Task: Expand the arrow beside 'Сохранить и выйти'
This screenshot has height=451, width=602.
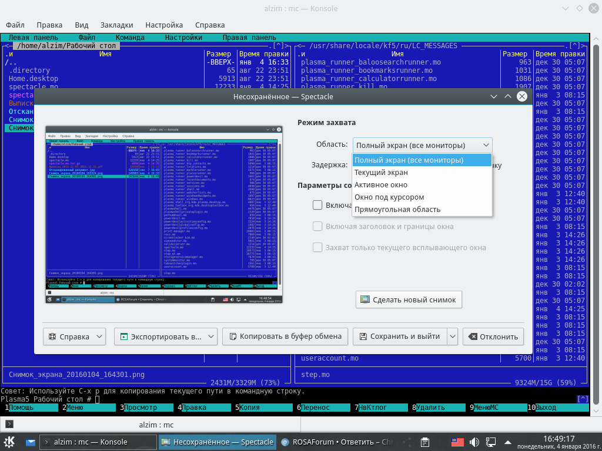Action: click(x=452, y=336)
